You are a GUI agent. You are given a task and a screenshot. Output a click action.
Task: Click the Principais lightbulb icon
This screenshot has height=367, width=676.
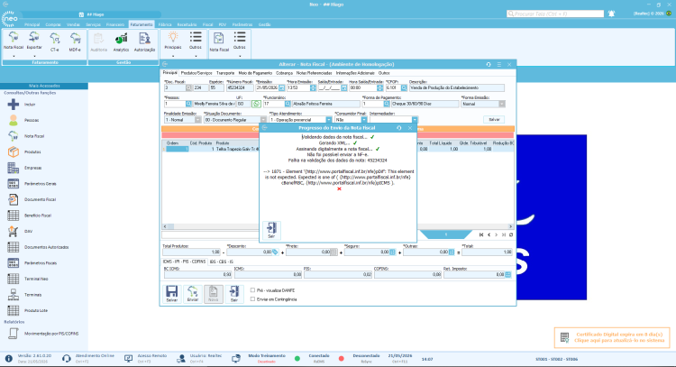pos(173,37)
